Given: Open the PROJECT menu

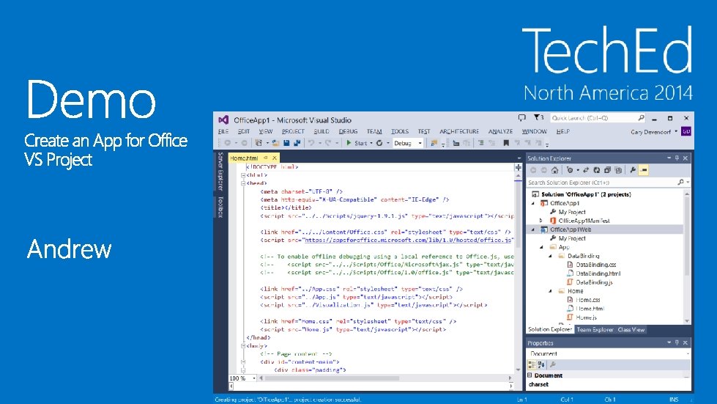Looking at the screenshot, I should tap(293, 131).
